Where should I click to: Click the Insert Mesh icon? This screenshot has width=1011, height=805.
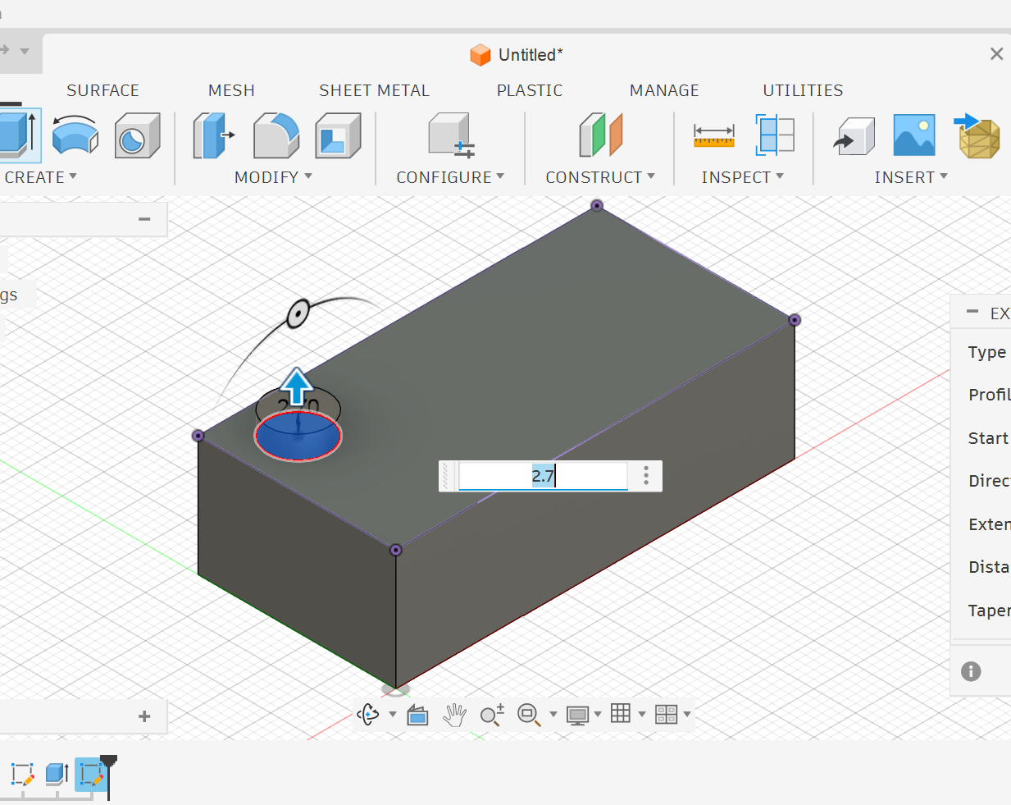(x=977, y=135)
